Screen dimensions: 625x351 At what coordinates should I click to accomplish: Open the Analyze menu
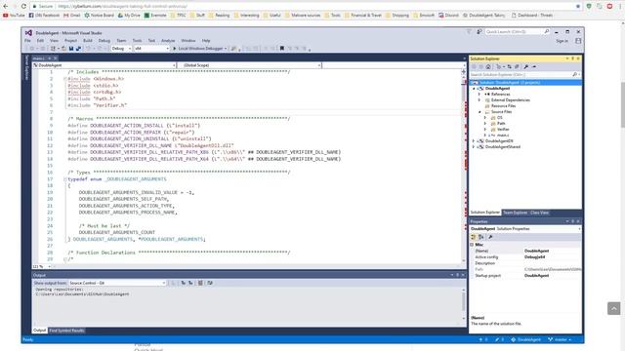[168, 41]
